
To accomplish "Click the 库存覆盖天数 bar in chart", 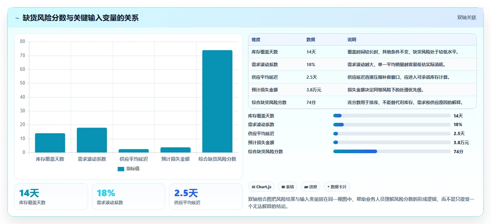I will click(50, 143).
